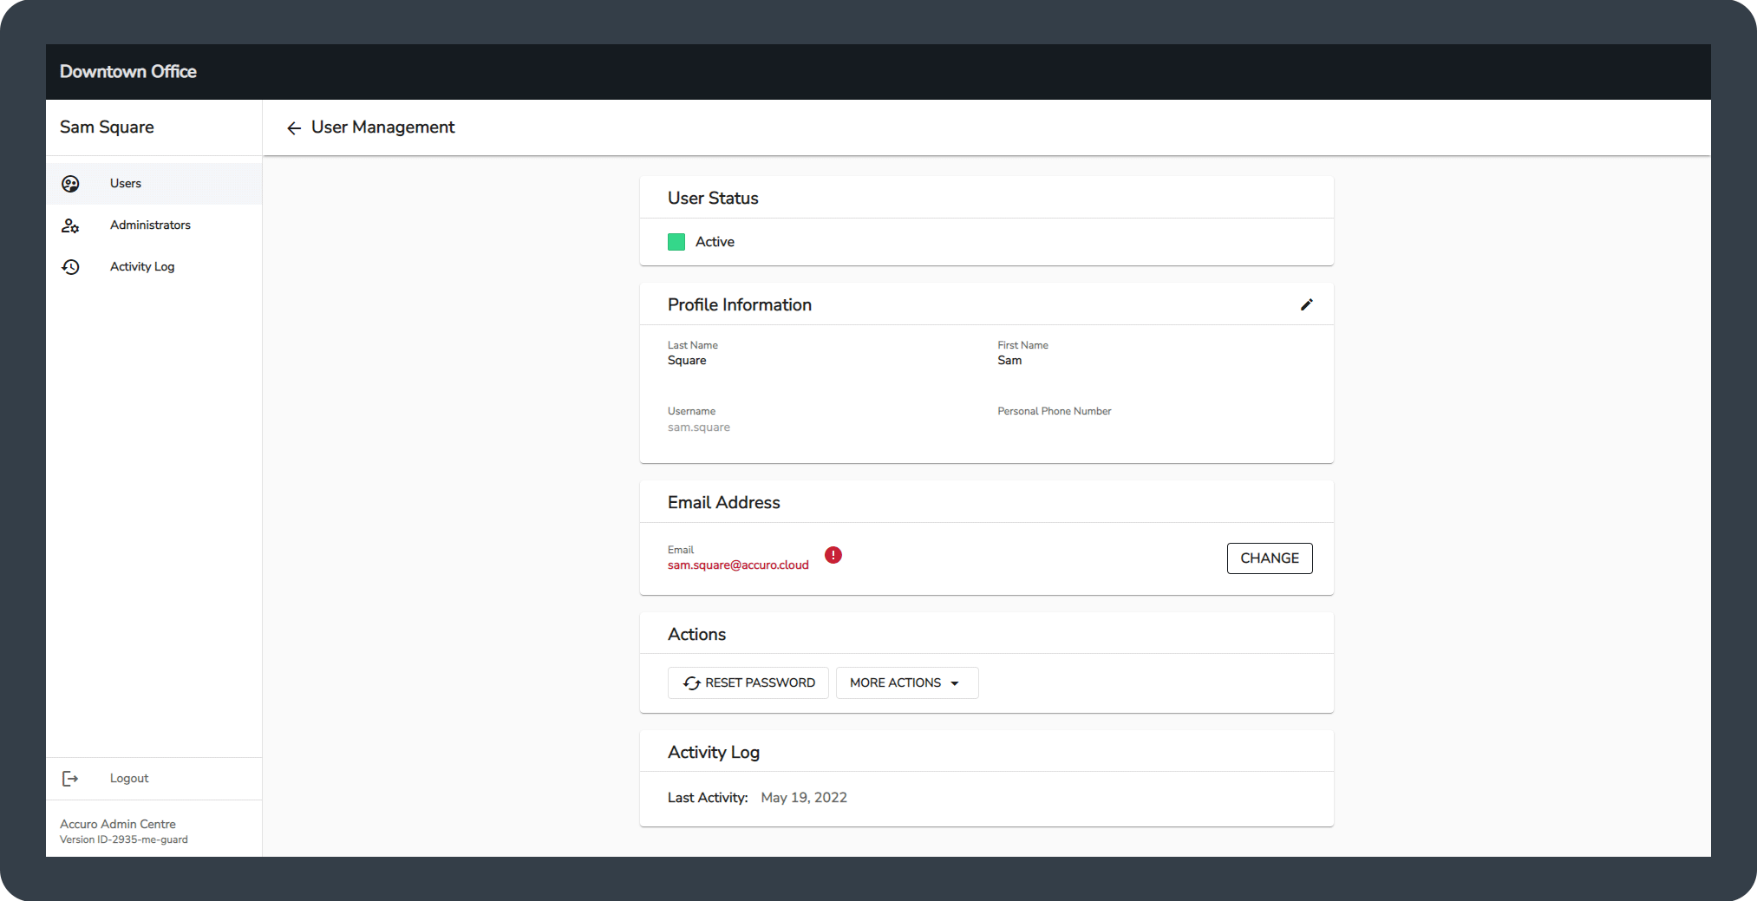Go to Activity Log in sidebar

tap(142, 267)
